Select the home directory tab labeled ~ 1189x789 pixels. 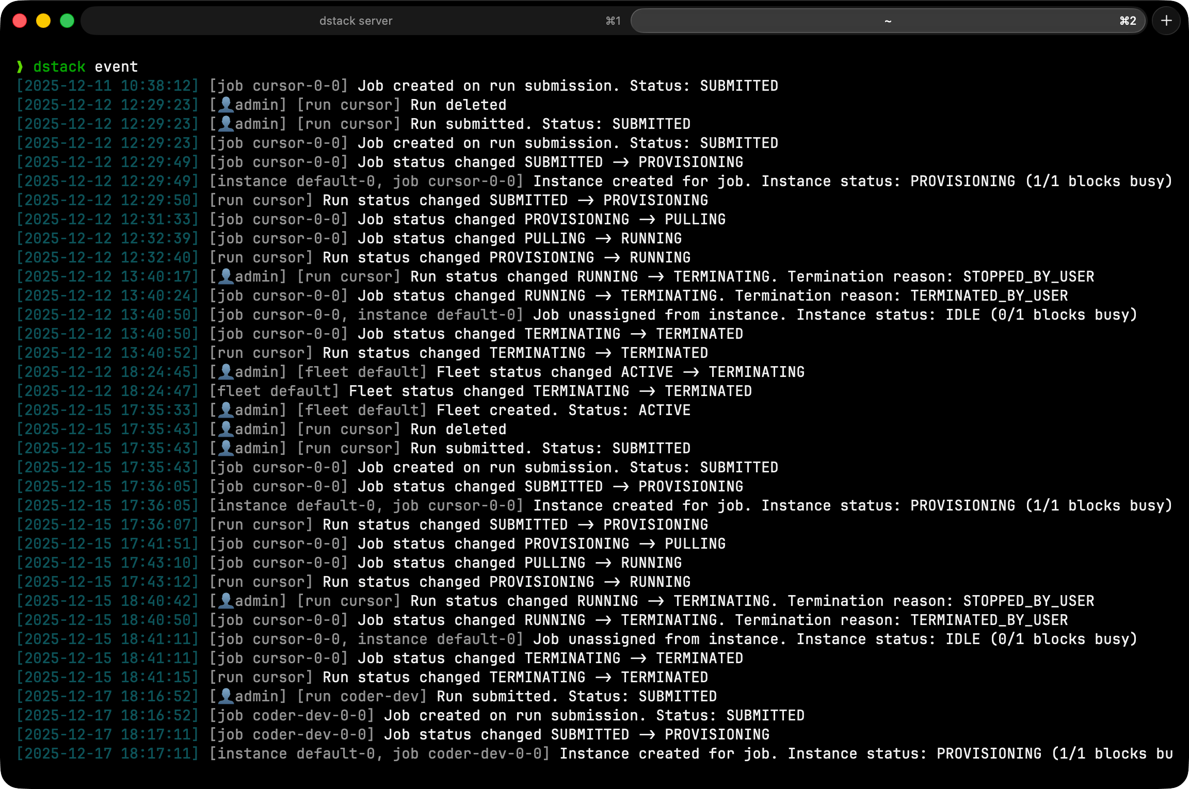point(887,21)
